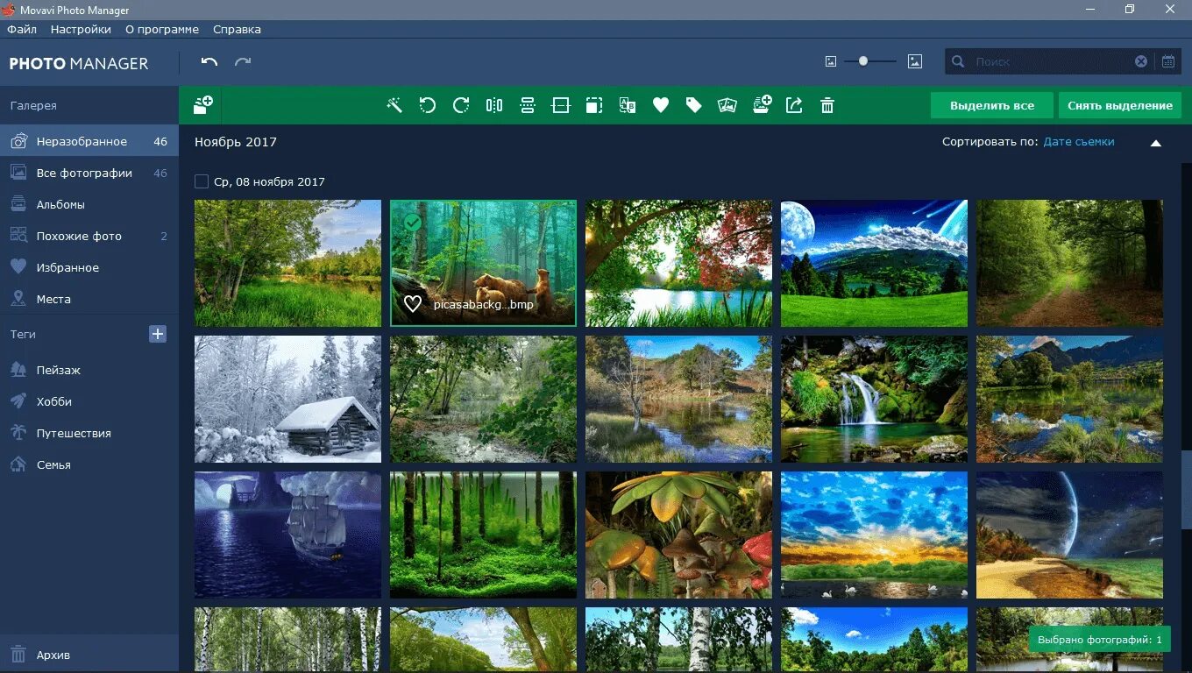Select the Путешествия tag

(89, 433)
